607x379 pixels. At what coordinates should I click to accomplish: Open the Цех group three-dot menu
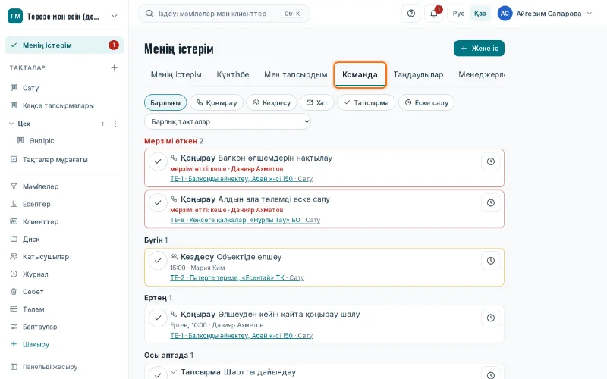115,124
